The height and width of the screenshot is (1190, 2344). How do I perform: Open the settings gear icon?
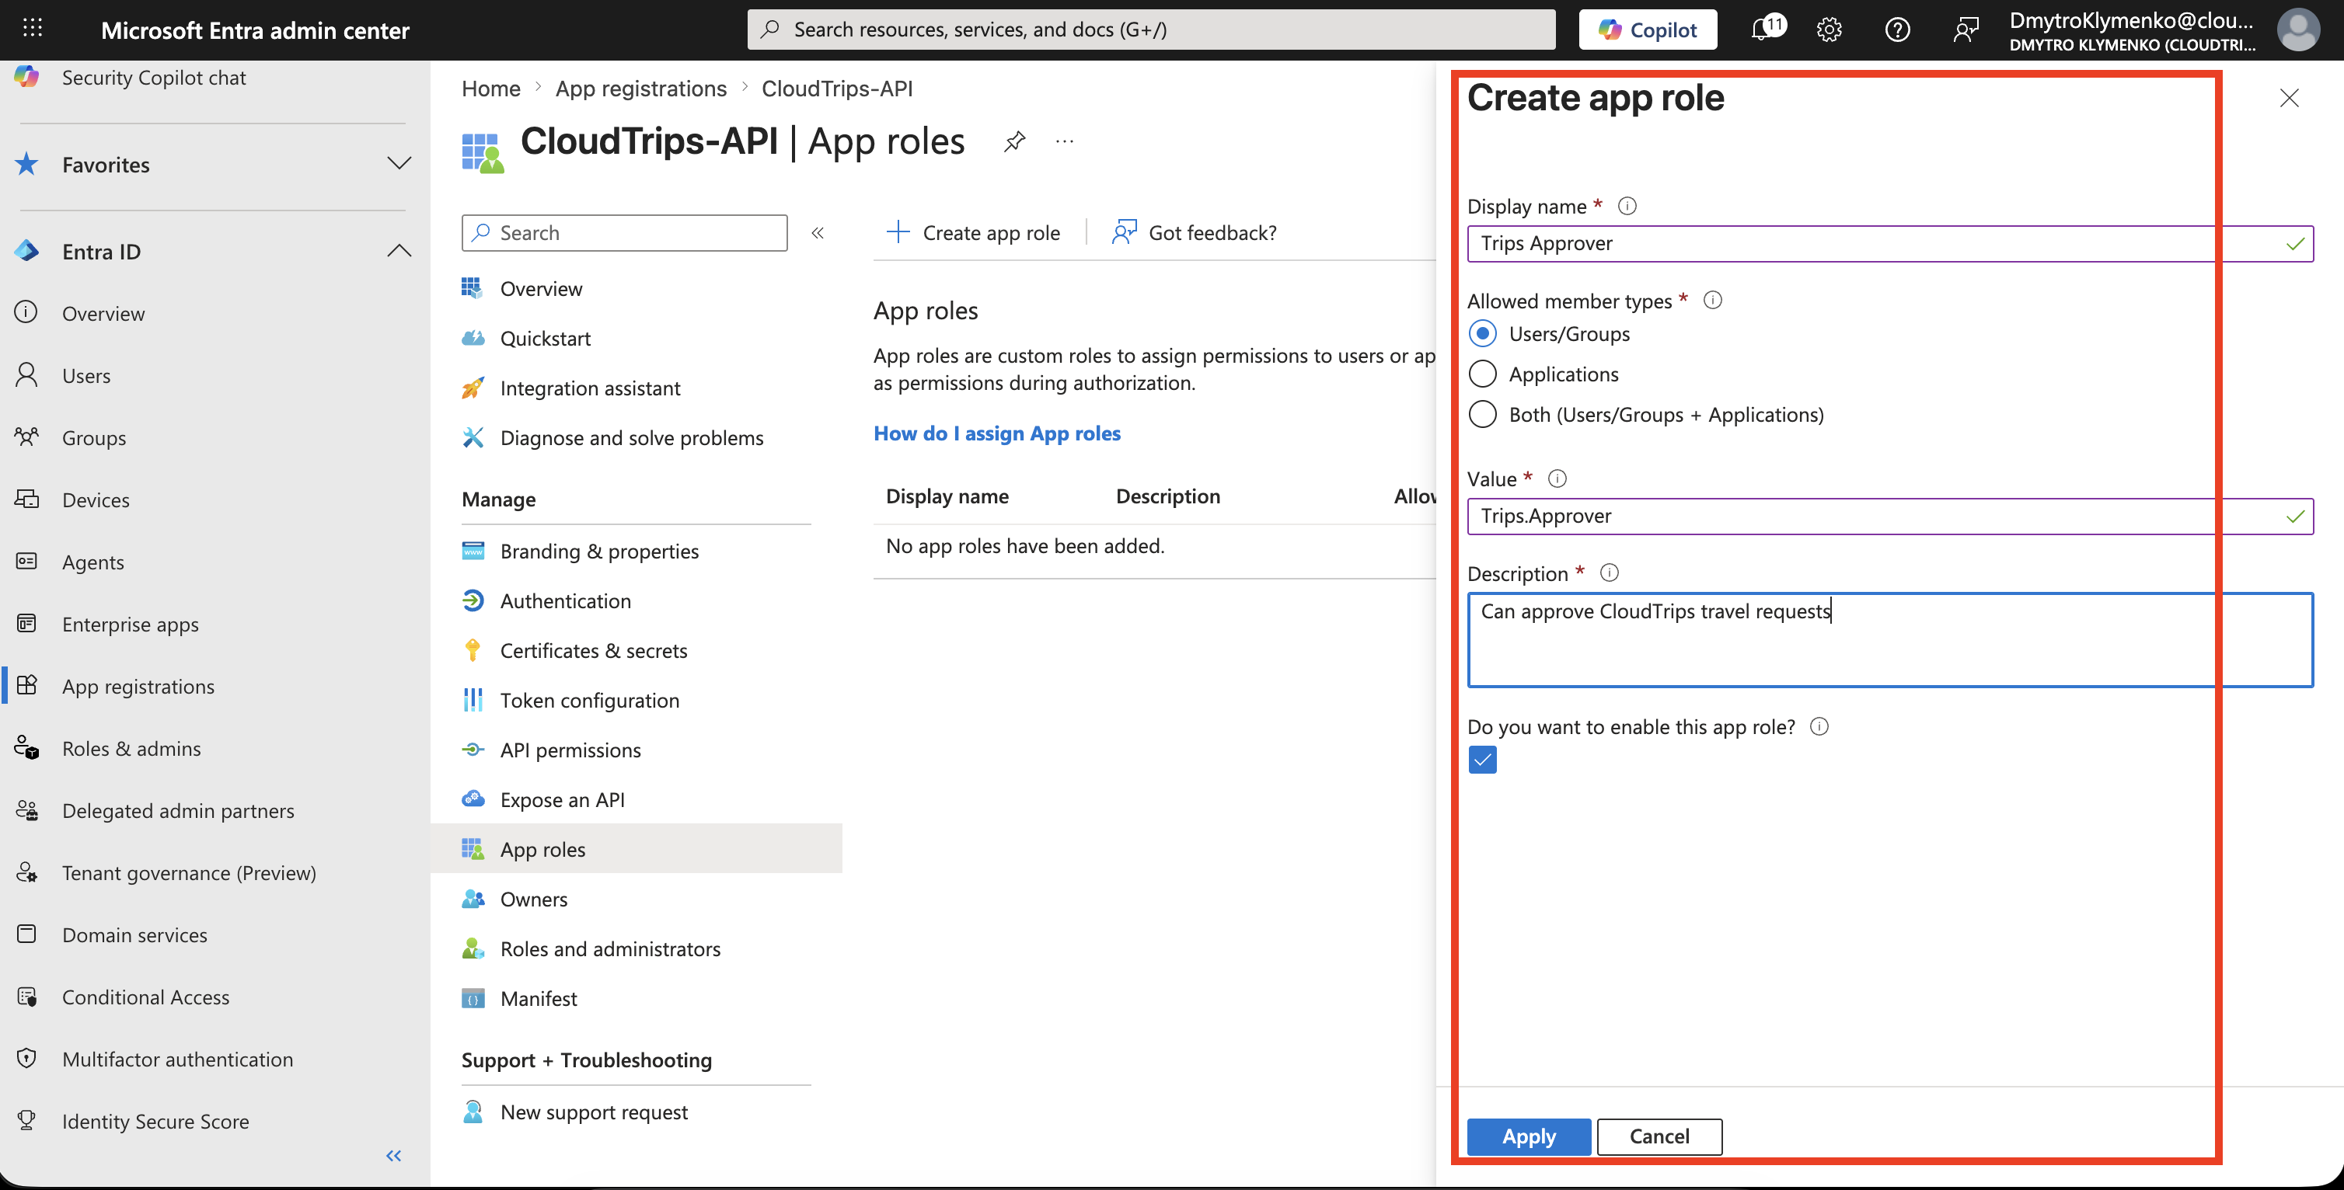click(x=1829, y=30)
